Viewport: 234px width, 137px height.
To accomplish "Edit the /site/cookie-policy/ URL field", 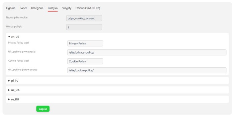I will click(146, 70).
